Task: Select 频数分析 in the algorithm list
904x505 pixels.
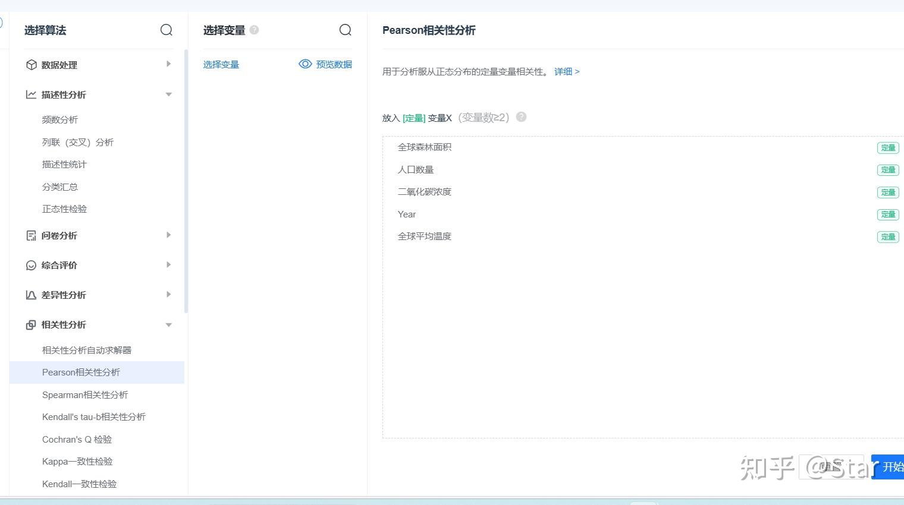Action: (x=60, y=120)
